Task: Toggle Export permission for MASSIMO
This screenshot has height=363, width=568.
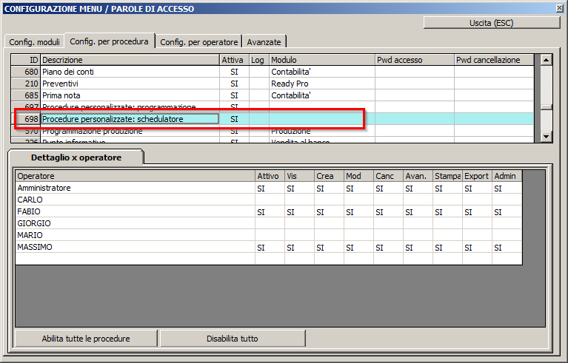Action: tap(477, 248)
